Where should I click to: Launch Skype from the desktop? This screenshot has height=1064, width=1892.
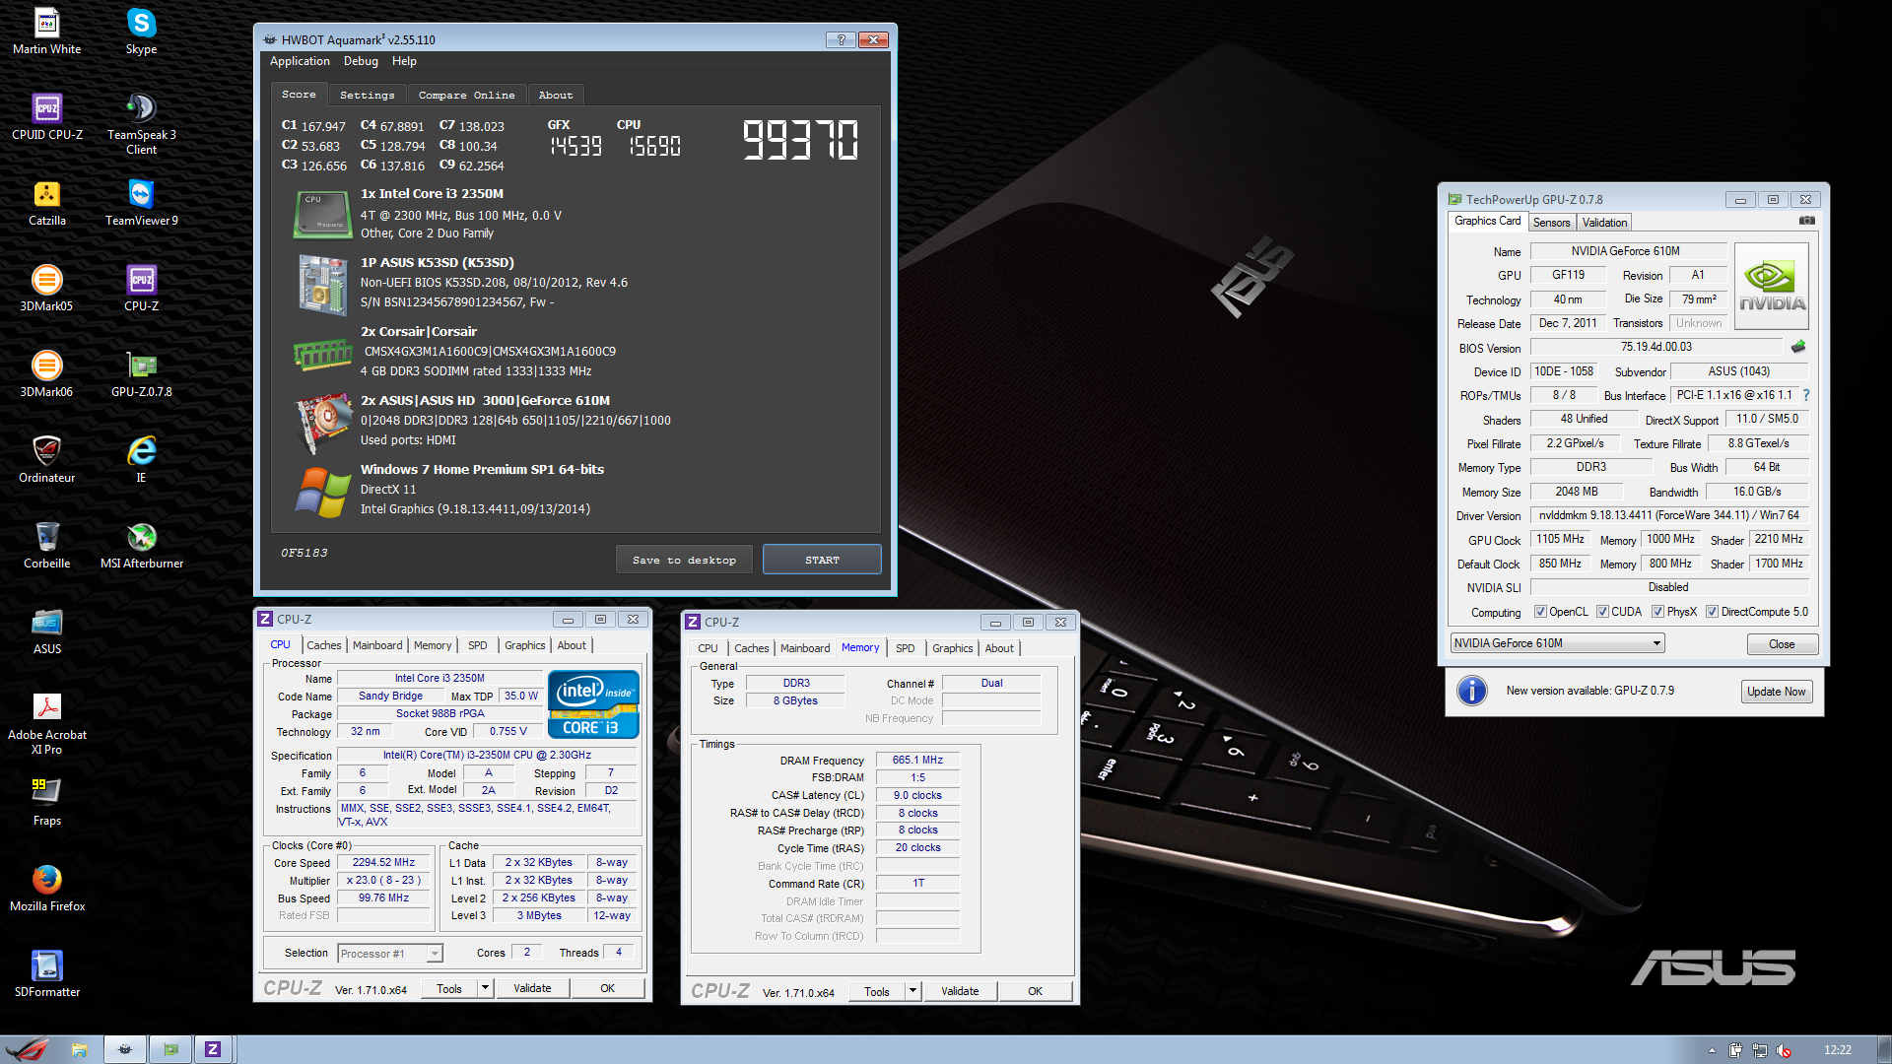[x=141, y=31]
